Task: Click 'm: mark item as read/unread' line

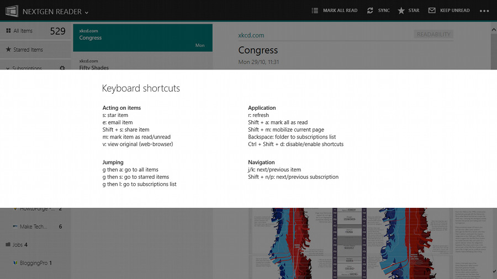Action: 136,137
